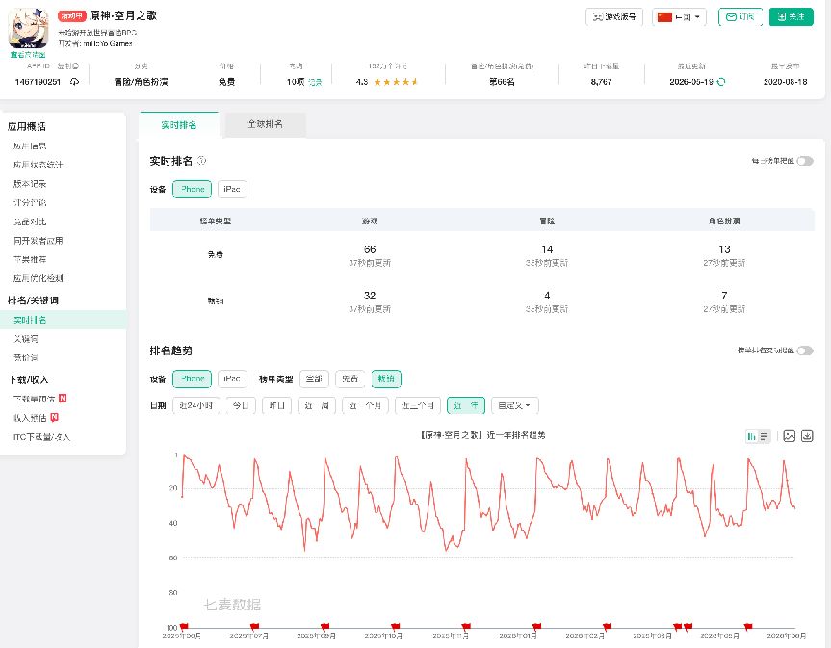This screenshot has height=648, width=831.
Task: Open 收入预估 in the sidebar
Action: point(30,418)
